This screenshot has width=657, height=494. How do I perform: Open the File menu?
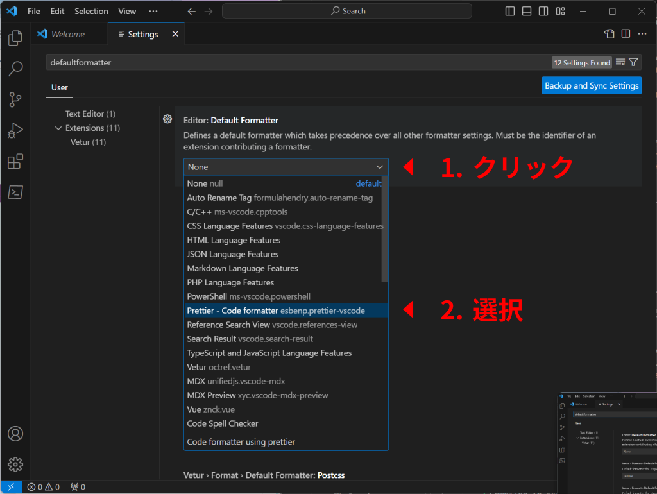point(33,12)
